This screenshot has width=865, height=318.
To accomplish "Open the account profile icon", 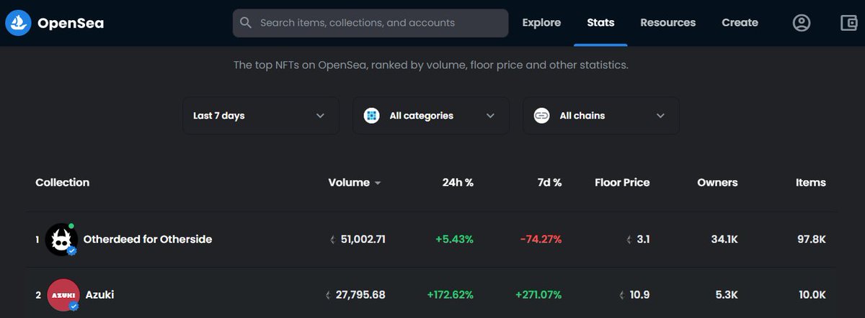I will (x=802, y=23).
